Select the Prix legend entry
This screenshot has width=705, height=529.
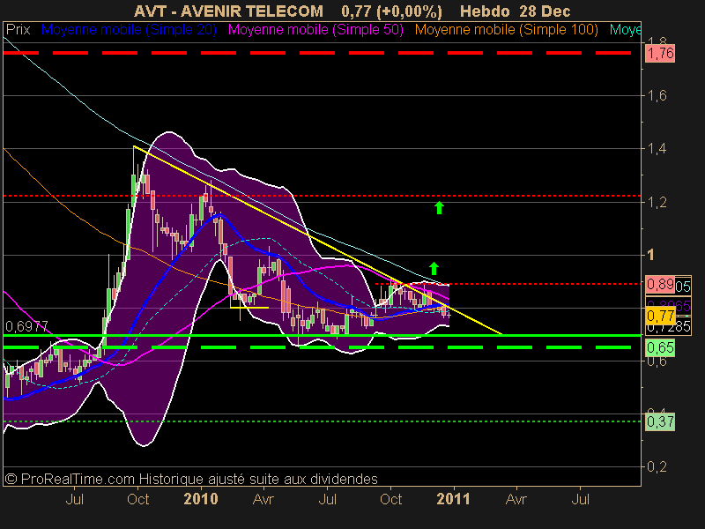[18, 30]
